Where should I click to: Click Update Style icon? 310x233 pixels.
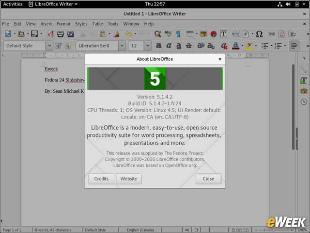pyautogui.click(x=58, y=46)
